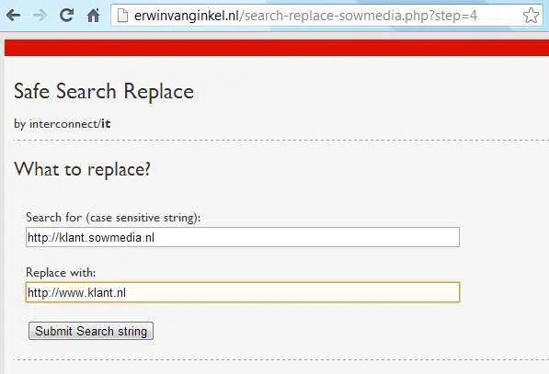
Task: Click the 'by interconnect/it' credit text
Action: (x=63, y=124)
